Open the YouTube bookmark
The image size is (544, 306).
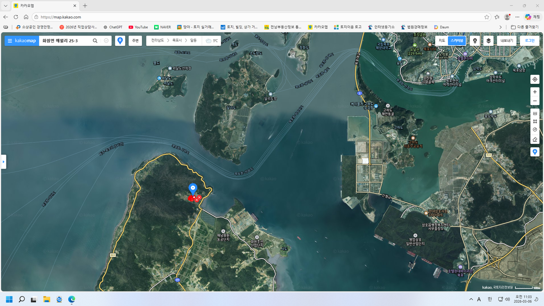tap(138, 27)
